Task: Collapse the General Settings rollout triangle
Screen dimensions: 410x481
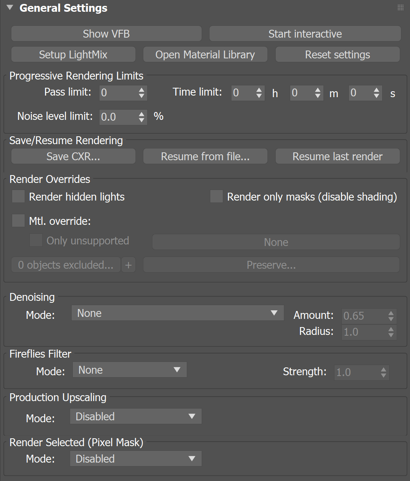Action: point(10,7)
